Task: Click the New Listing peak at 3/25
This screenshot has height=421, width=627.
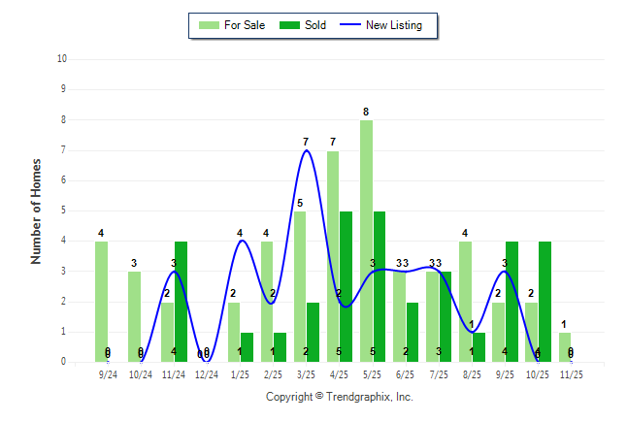Action: tap(307, 150)
